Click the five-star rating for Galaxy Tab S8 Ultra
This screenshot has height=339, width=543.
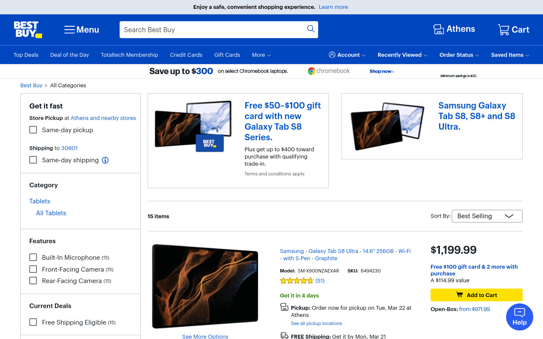tap(297, 281)
